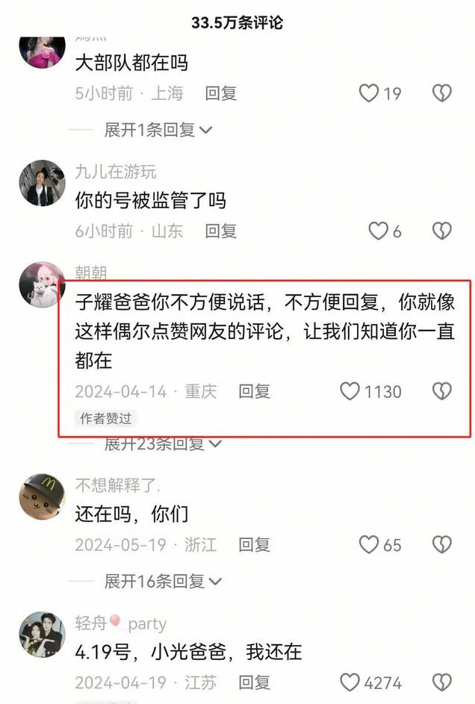Dislike the comment '还在吗,你们'
This screenshot has width=475, height=704.
point(442,545)
